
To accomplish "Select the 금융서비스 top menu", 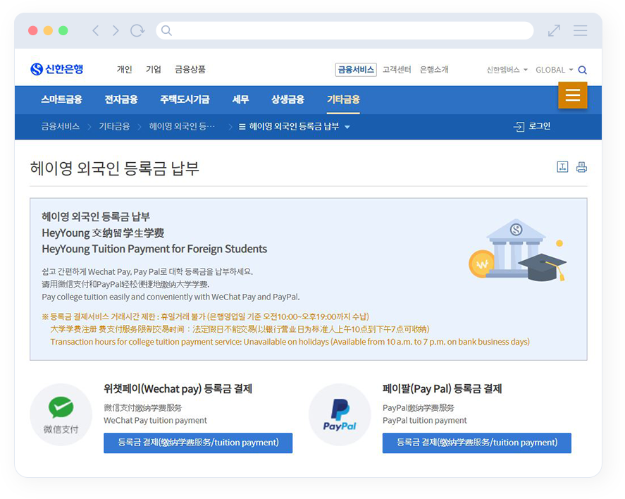I will (x=356, y=70).
